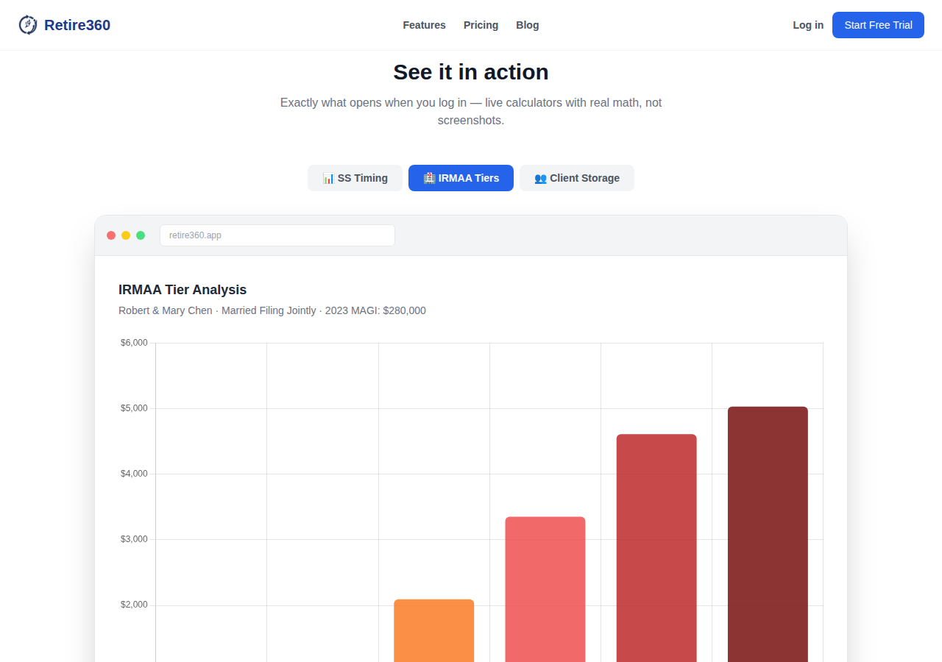
Task: Click the Log in link
Action: click(x=808, y=25)
